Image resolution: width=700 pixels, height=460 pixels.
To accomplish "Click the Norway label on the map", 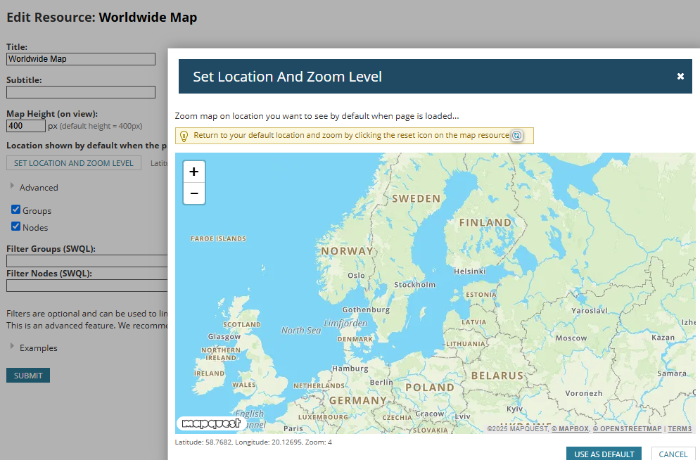I will (x=348, y=251).
